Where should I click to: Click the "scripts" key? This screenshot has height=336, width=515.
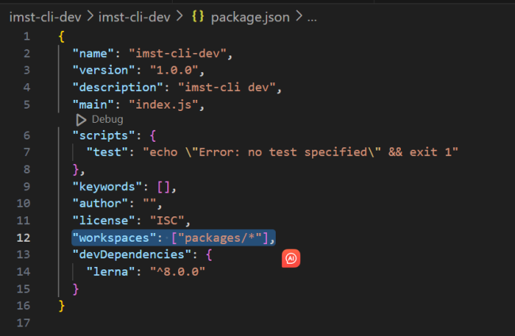(x=104, y=136)
